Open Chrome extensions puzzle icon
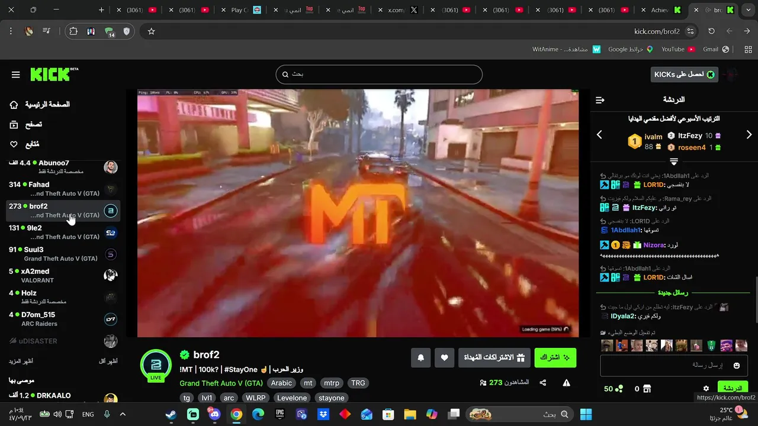 (73, 31)
